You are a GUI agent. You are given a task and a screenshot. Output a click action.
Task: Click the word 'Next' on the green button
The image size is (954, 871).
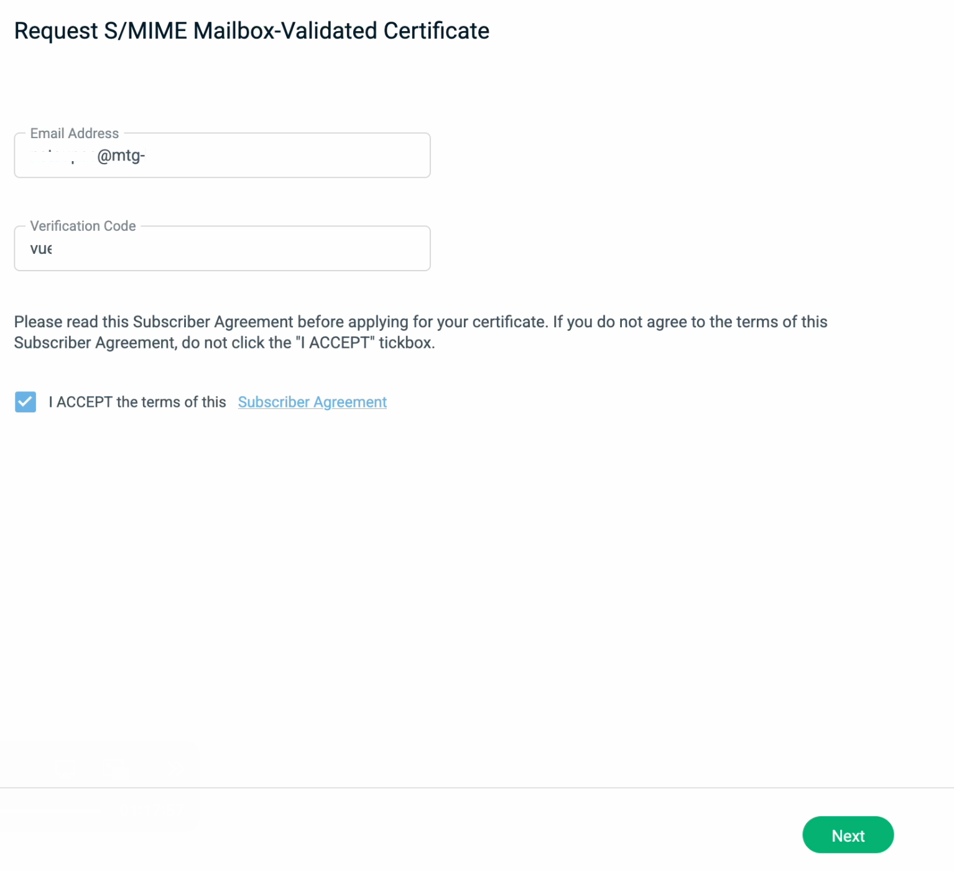848,836
